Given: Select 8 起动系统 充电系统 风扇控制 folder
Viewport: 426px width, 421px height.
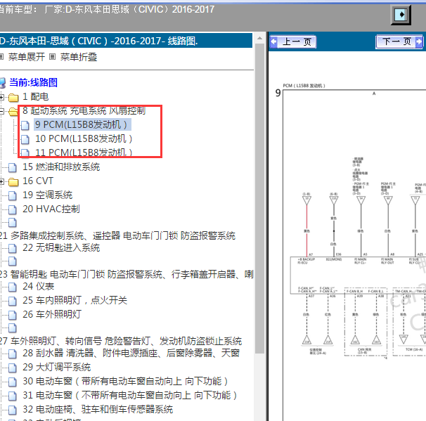Looking at the screenshot, I should pyautogui.click(x=84, y=110).
